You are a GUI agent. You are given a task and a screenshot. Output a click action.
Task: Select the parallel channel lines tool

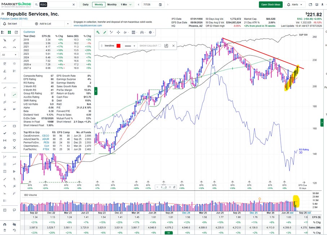(x=5, y=102)
